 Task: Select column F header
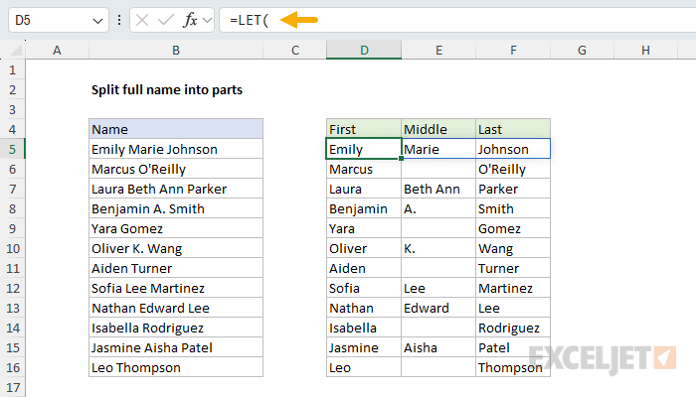pos(513,50)
